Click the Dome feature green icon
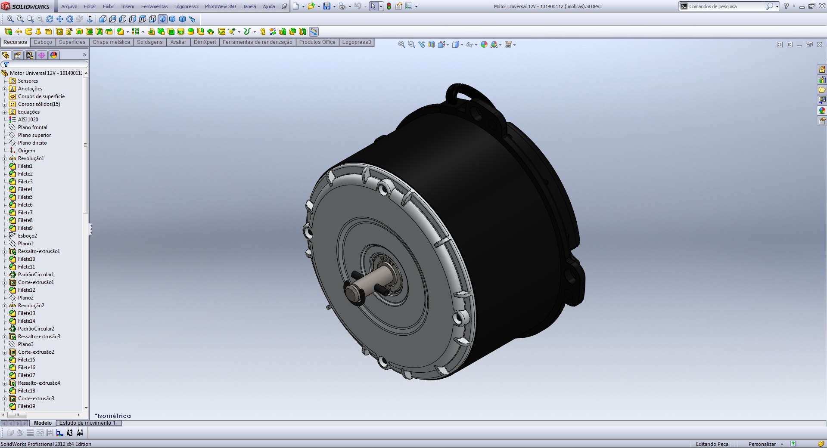Image resolution: width=827 pixels, height=448 pixels. click(x=191, y=31)
